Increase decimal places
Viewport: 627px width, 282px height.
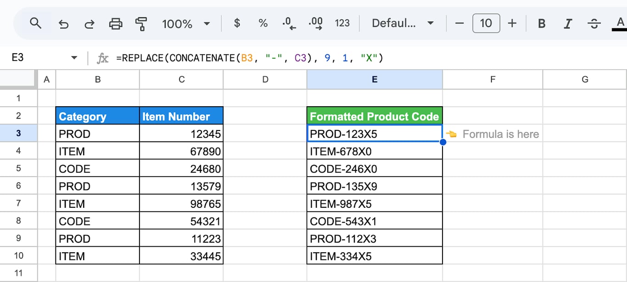point(316,23)
